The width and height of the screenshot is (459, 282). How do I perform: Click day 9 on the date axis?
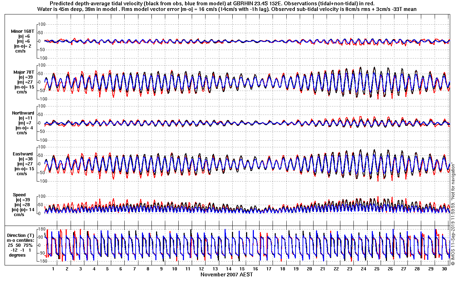[x=161, y=269]
